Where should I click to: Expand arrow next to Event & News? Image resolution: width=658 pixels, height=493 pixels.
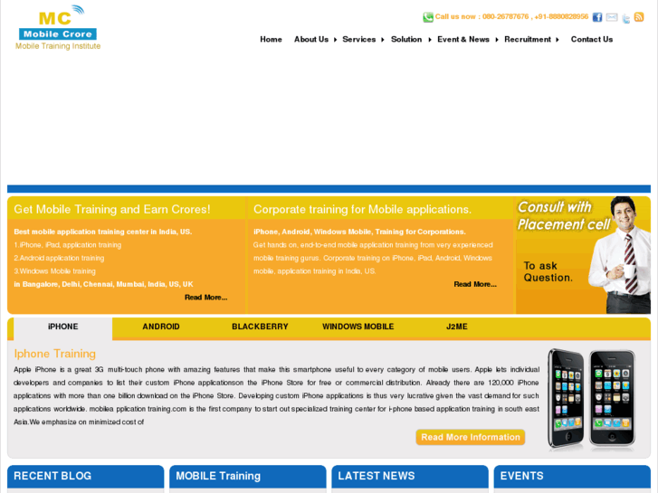497,40
